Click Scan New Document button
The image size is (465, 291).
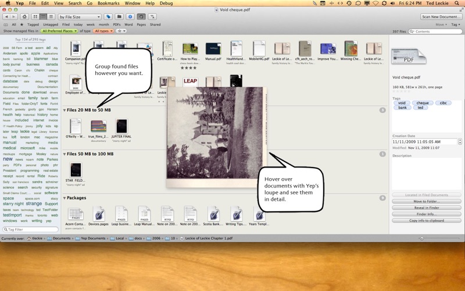[x=442, y=16]
